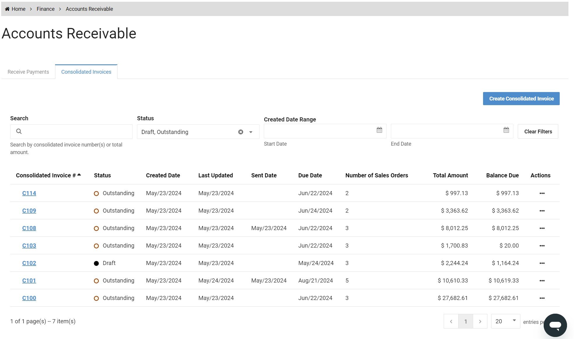Open the entries per page dropdown
Screen dimensions: 574x339
click(505, 321)
